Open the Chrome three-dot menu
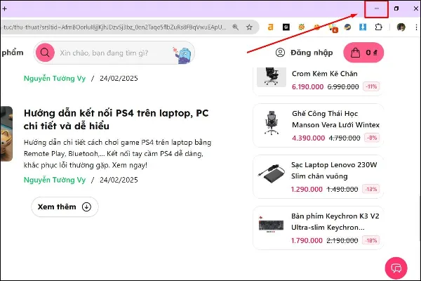The image size is (421, 281). point(416,27)
